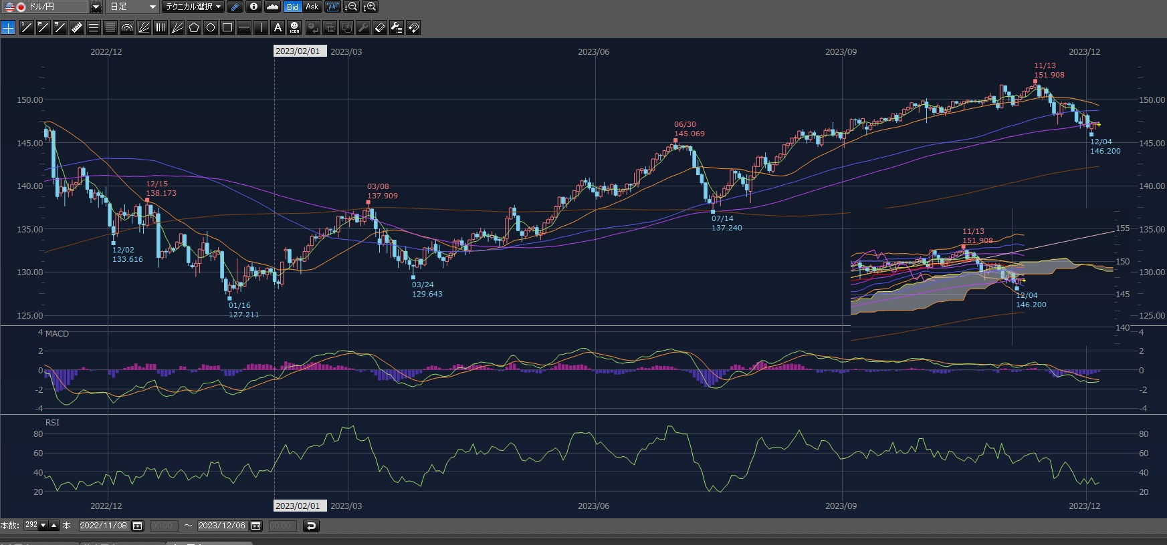Toggle the chart info (i) button
This screenshot has height=545, width=1167.
coord(253,7)
